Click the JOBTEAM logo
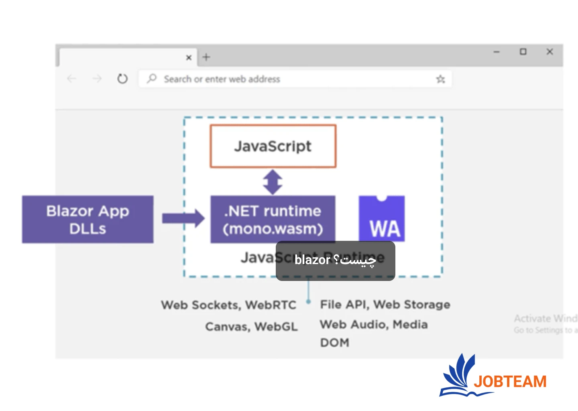 [x=493, y=376]
